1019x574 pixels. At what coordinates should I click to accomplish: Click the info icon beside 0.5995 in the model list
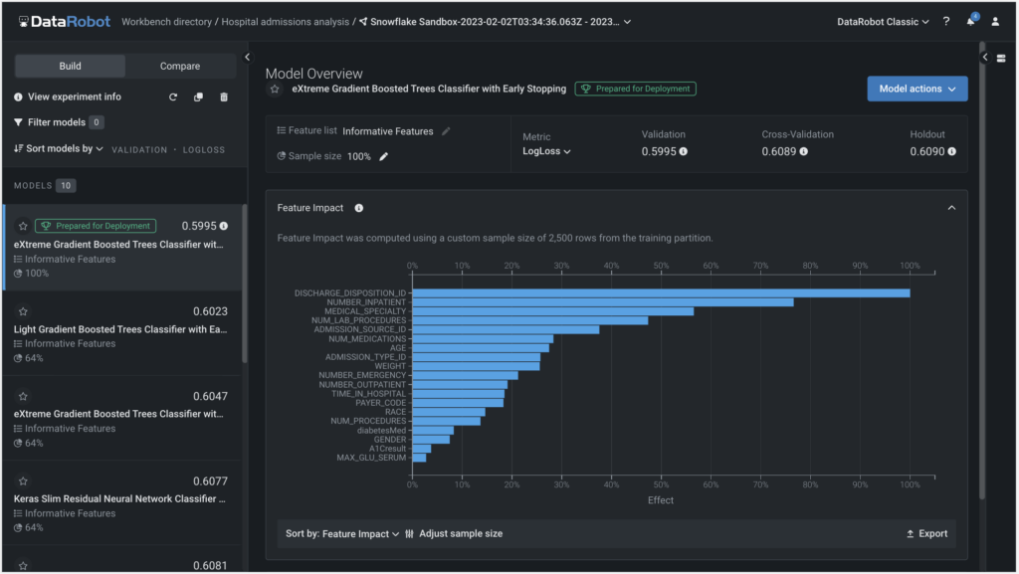(224, 226)
